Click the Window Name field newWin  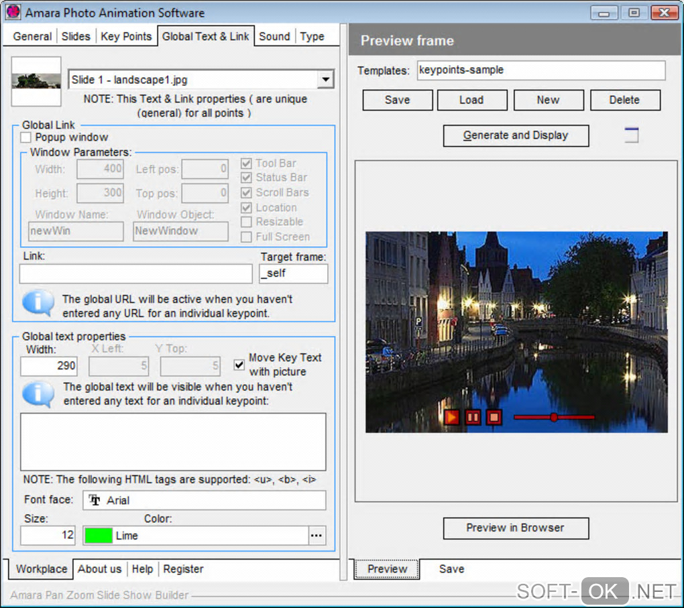(x=76, y=231)
